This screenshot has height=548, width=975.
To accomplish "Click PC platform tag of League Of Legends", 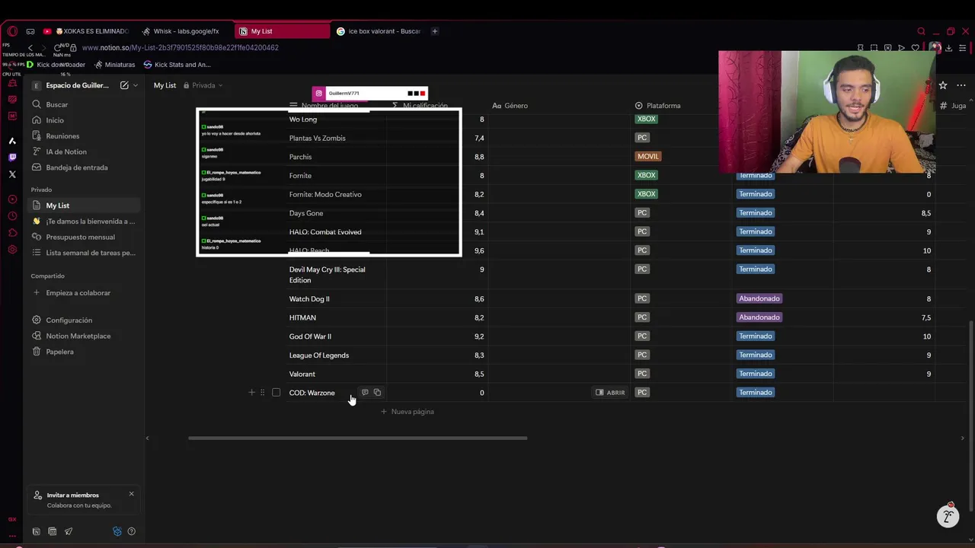I will [x=642, y=355].
